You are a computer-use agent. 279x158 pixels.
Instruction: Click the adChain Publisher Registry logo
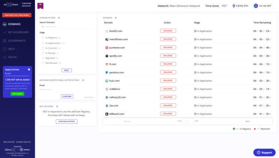point(17,5)
